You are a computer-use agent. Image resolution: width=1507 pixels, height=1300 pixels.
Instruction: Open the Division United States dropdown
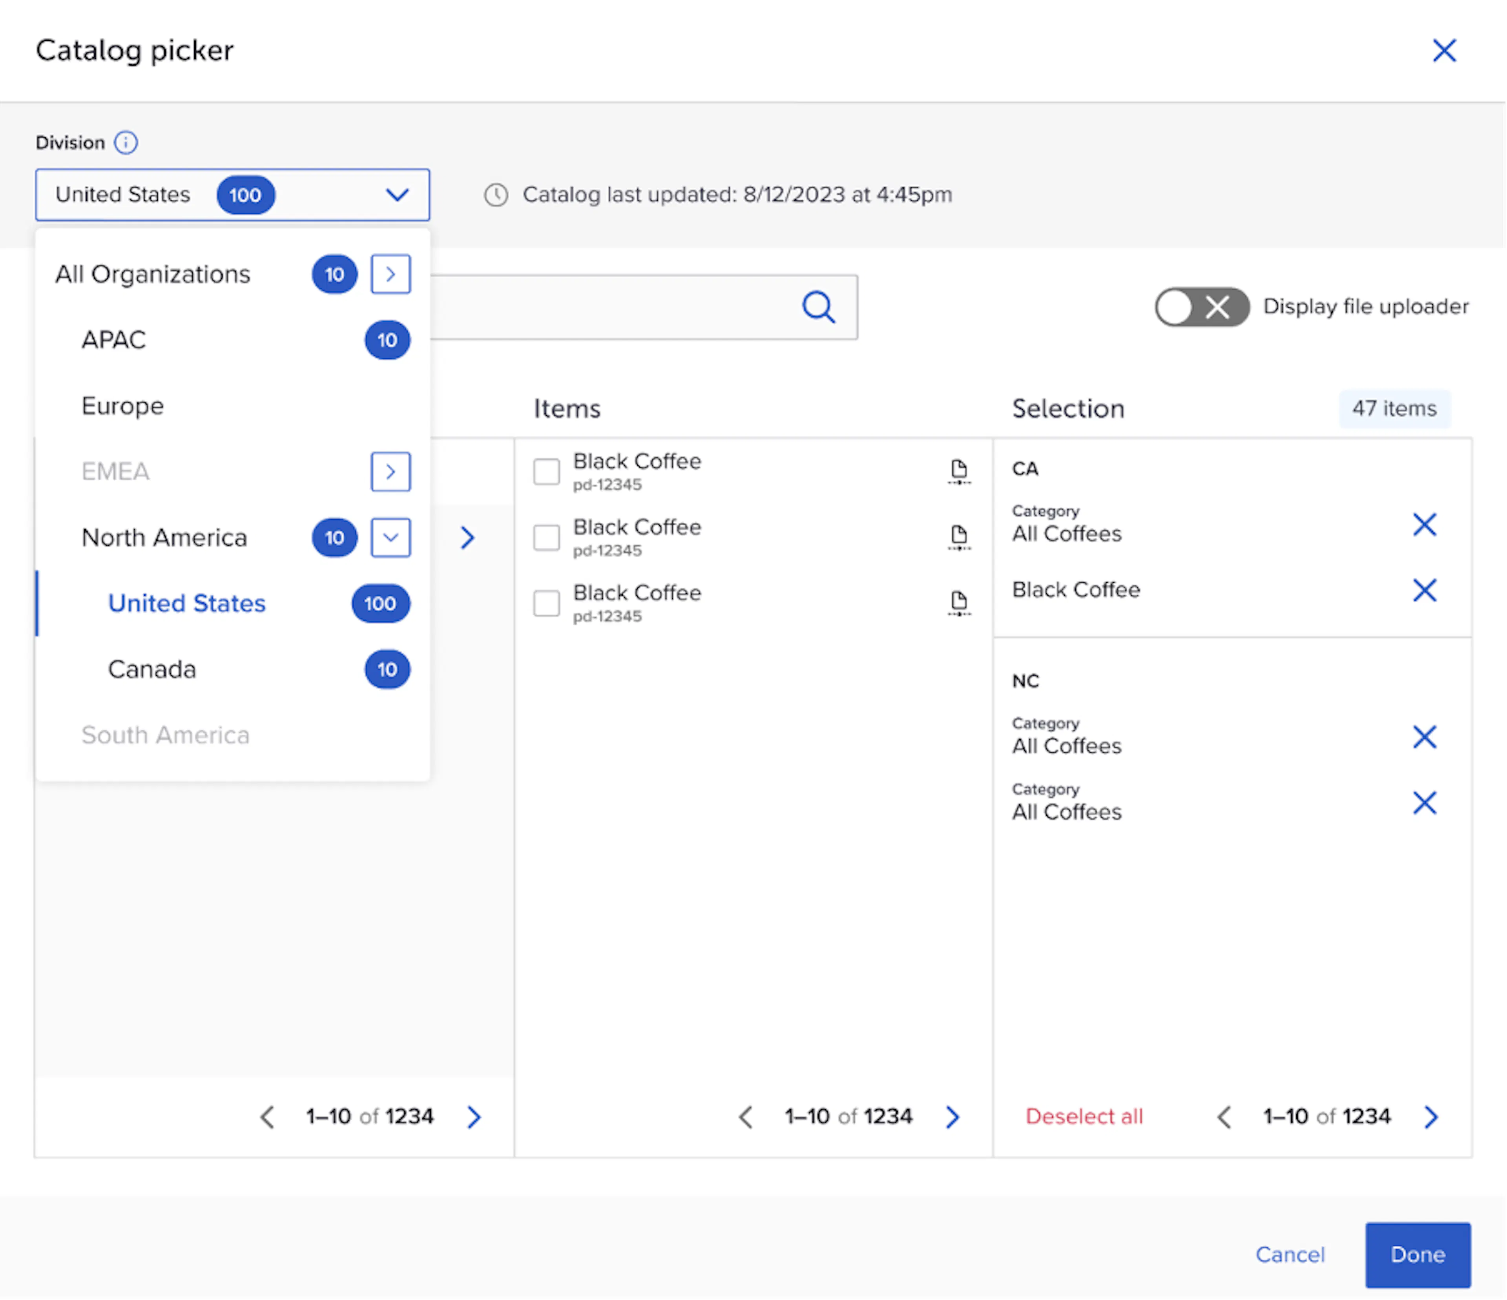(233, 195)
